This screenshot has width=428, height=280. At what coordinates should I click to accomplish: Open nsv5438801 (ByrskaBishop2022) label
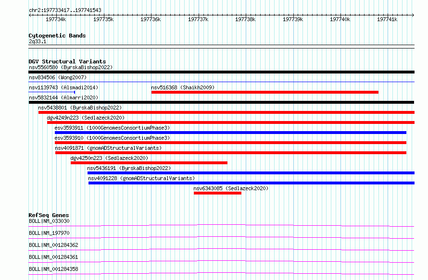[80, 108]
